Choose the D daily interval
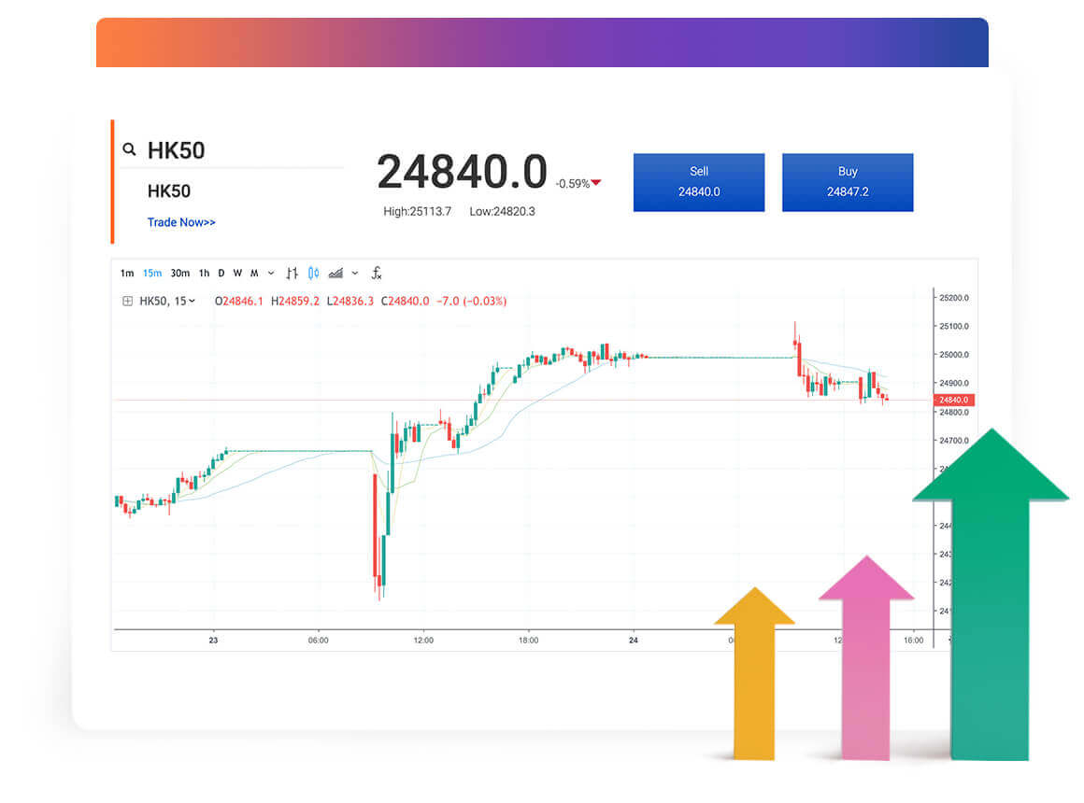Image resolution: width=1084 pixels, height=803 pixels. point(221,274)
